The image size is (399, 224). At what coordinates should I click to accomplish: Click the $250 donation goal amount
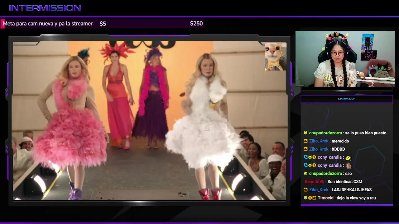click(196, 24)
